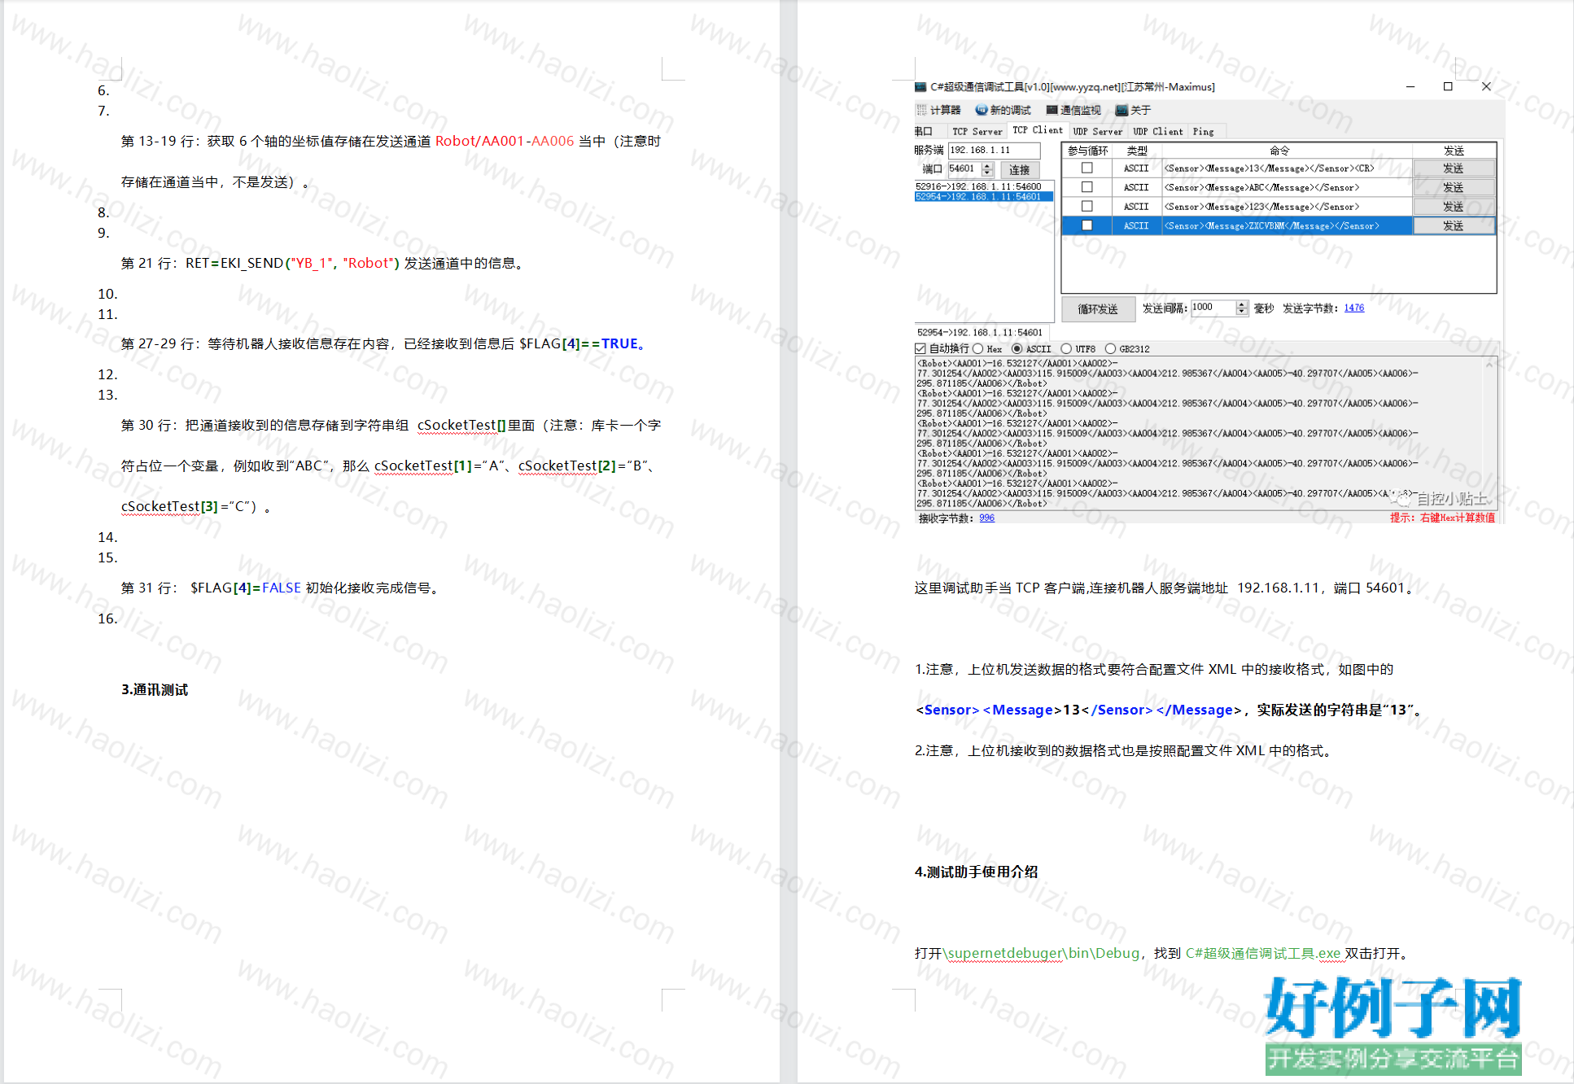Click the ASCII type cell of Message 123 row
This screenshot has height=1084, width=1574.
coord(1136,206)
